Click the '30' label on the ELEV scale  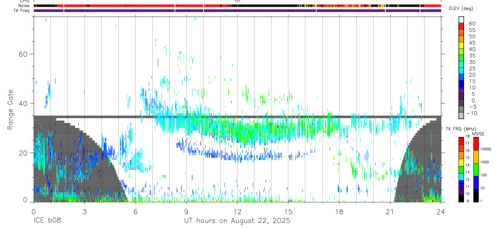click(x=471, y=62)
